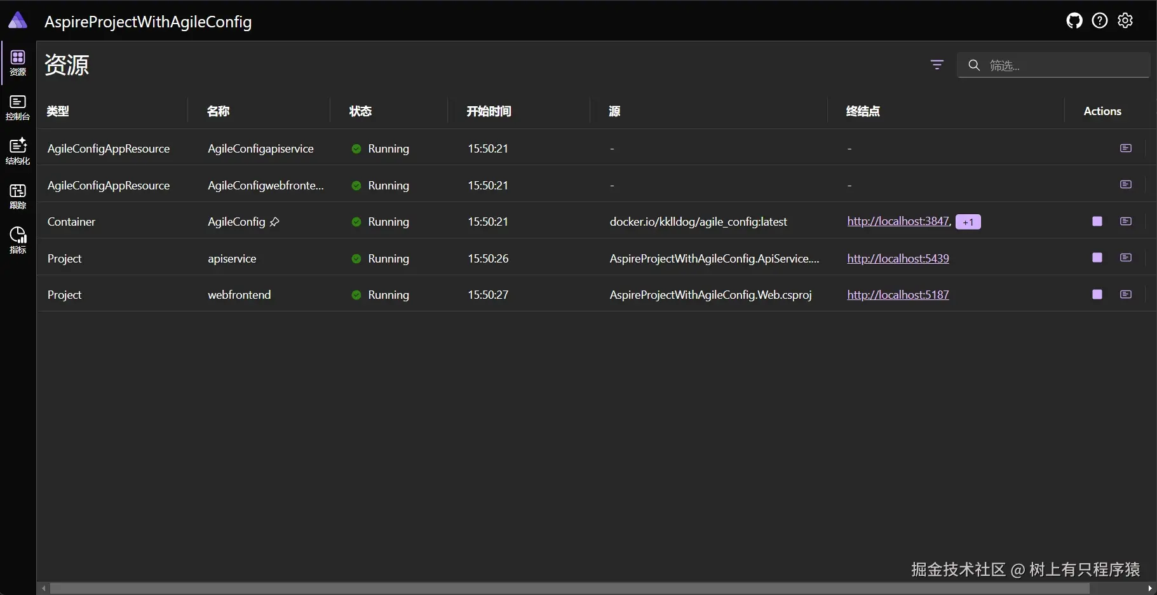The width and height of the screenshot is (1157, 595).
Task: Open the help question-mark icon
Action: 1100,21
